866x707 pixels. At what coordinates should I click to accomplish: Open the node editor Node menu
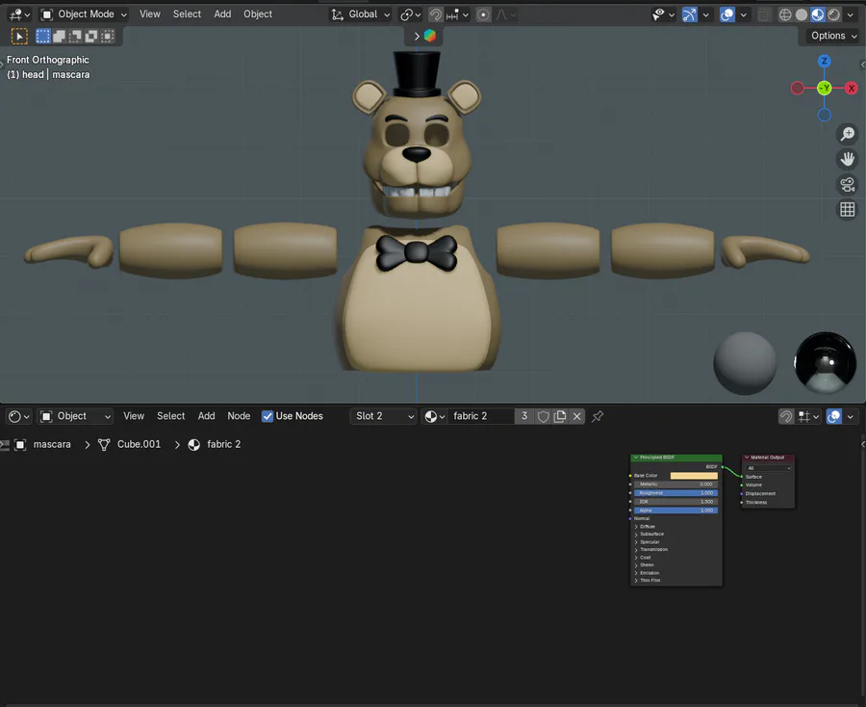pos(239,416)
